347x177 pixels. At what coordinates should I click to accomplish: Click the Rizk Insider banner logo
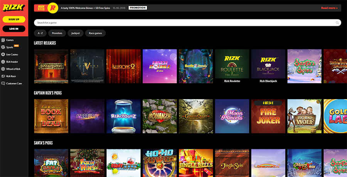(x=41, y=8)
